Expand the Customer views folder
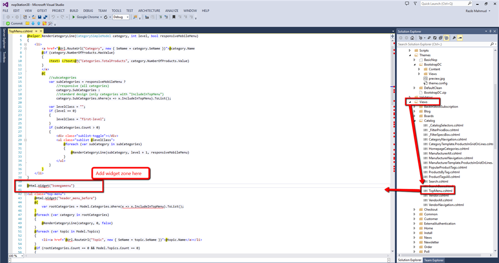This screenshot has height=263, width=499. click(414, 219)
